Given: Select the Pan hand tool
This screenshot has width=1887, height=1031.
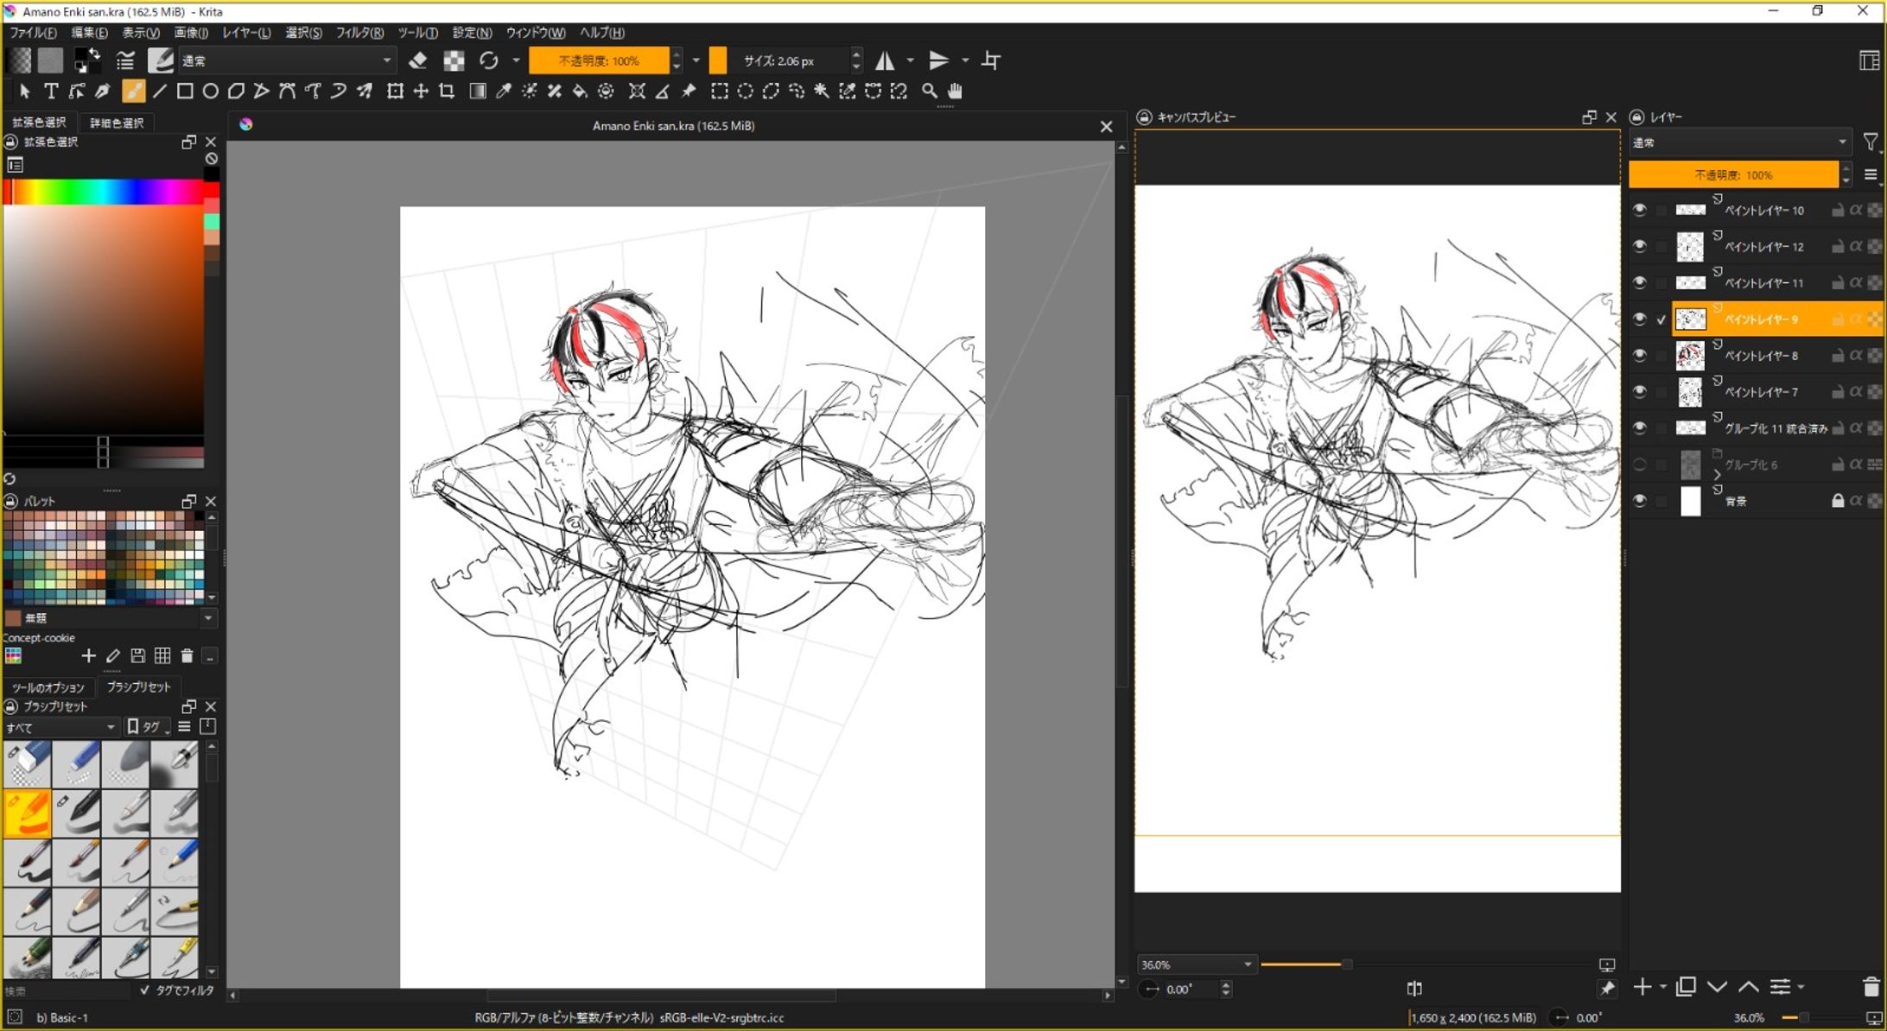Looking at the screenshot, I should tap(955, 91).
